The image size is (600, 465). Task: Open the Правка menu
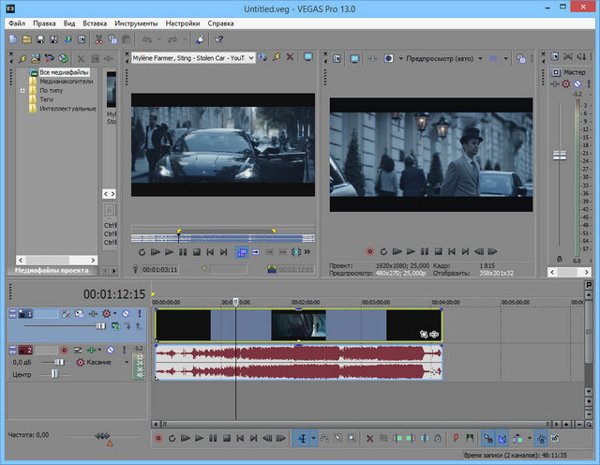click(44, 23)
